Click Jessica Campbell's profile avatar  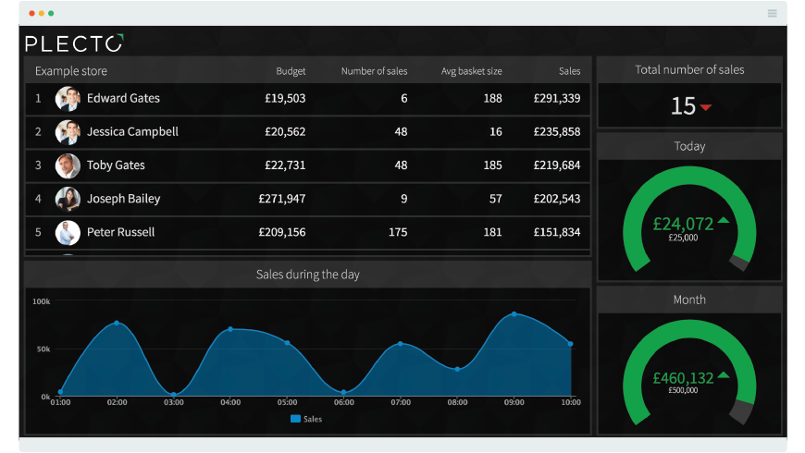click(x=68, y=132)
